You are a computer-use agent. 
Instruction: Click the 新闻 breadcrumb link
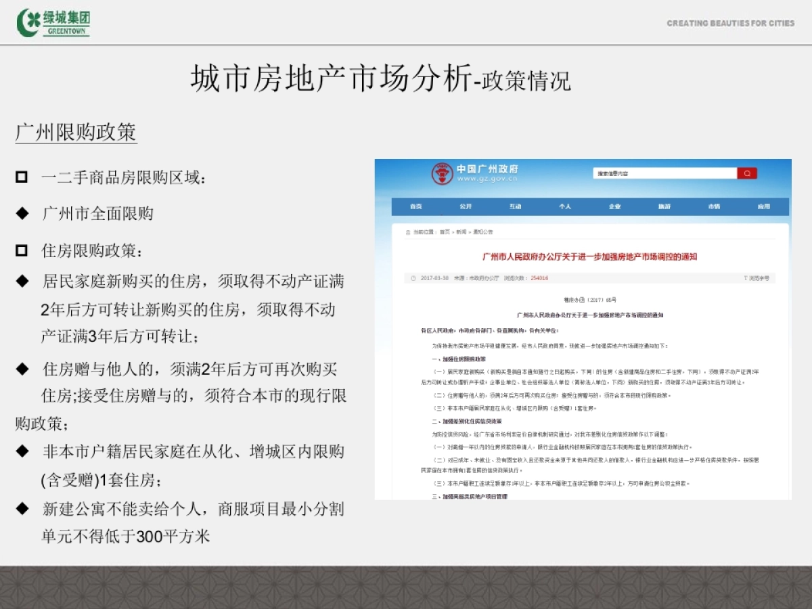pyautogui.click(x=461, y=232)
